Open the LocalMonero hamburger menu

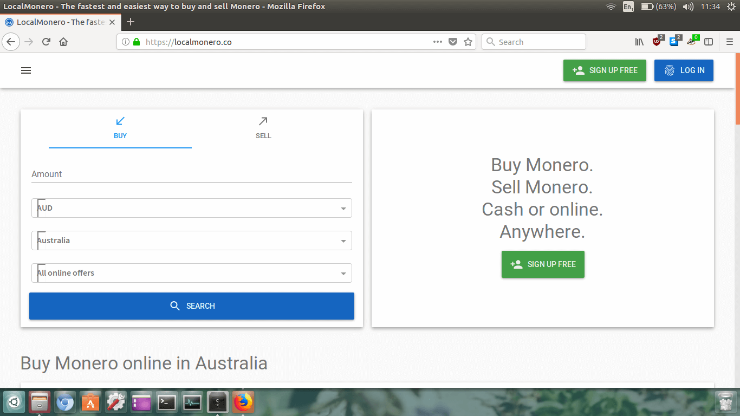pos(25,70)
